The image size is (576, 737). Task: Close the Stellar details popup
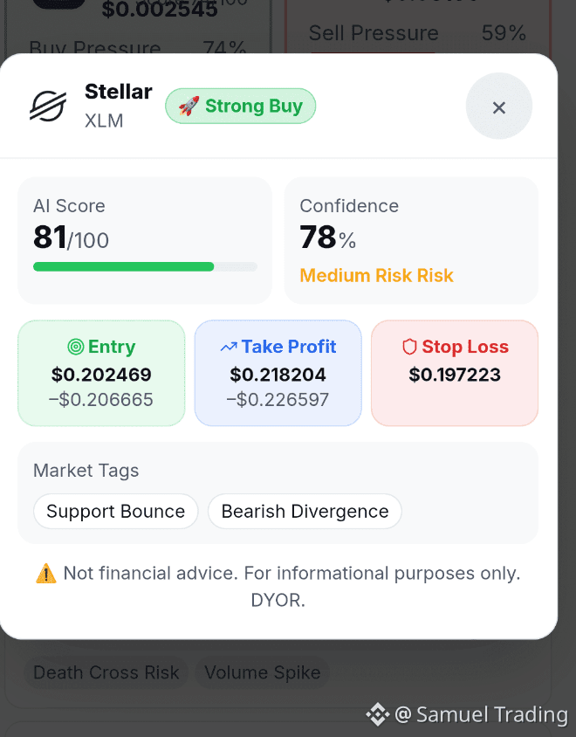coord(498,107)
